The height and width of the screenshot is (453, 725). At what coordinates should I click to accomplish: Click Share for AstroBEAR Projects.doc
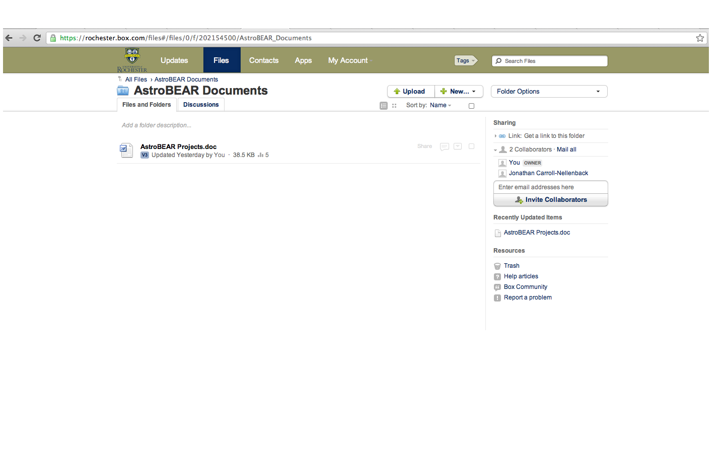(424, 146)
